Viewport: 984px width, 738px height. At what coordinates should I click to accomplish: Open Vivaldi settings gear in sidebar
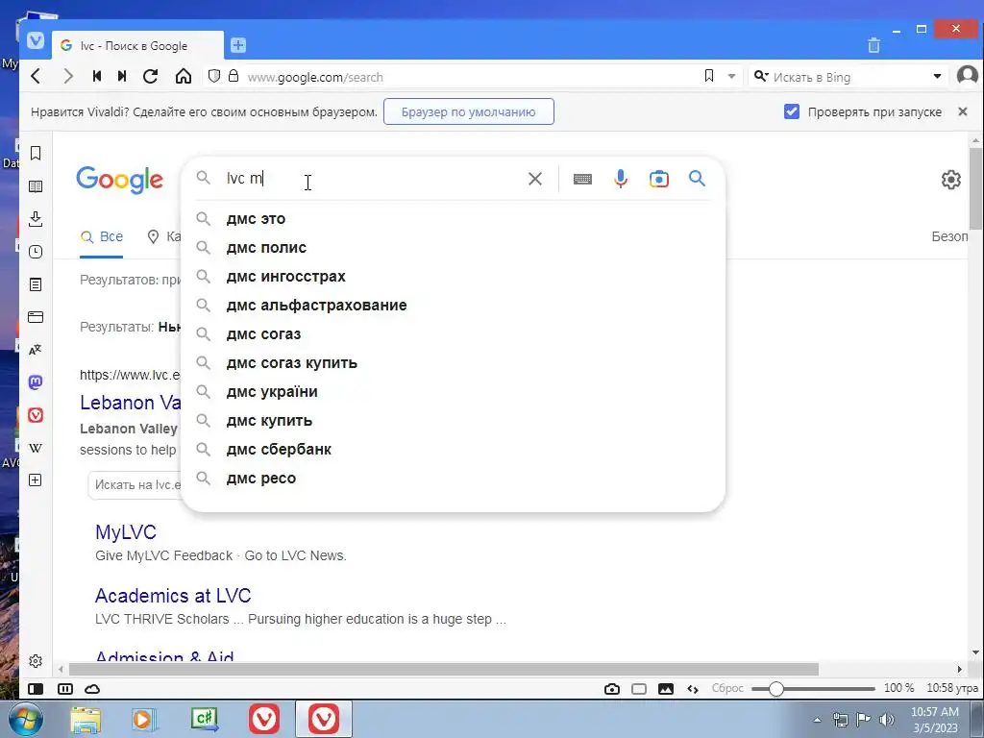(x=36, y=661)
